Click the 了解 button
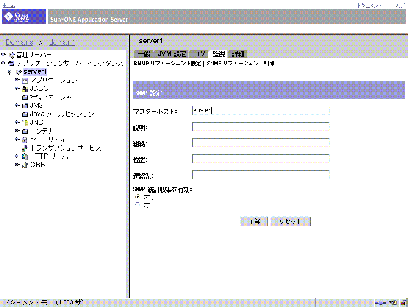Viewport: 408px width, 307px height. [x=254, y=221]
